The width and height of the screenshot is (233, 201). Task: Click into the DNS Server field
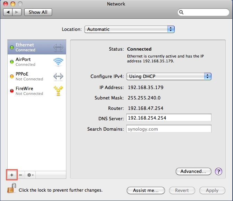[169, 118]
